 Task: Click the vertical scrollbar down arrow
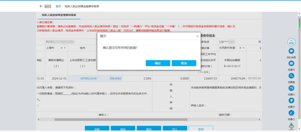pyautogui.click(x=299, y=129)
